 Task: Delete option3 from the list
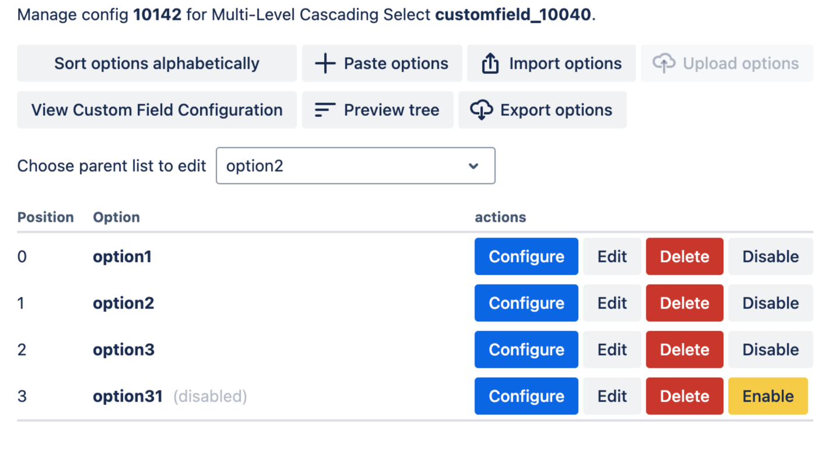pyautogui.click(x=684, y=350)
